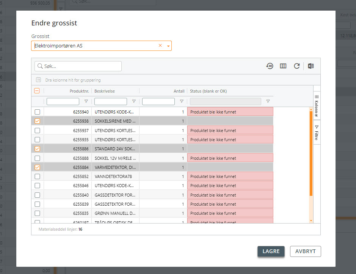Image resolution: width=356 pixels, height=274 pixels.
Task: Click the orange vertical scrollbar thumb
Action: click(311, 154)
